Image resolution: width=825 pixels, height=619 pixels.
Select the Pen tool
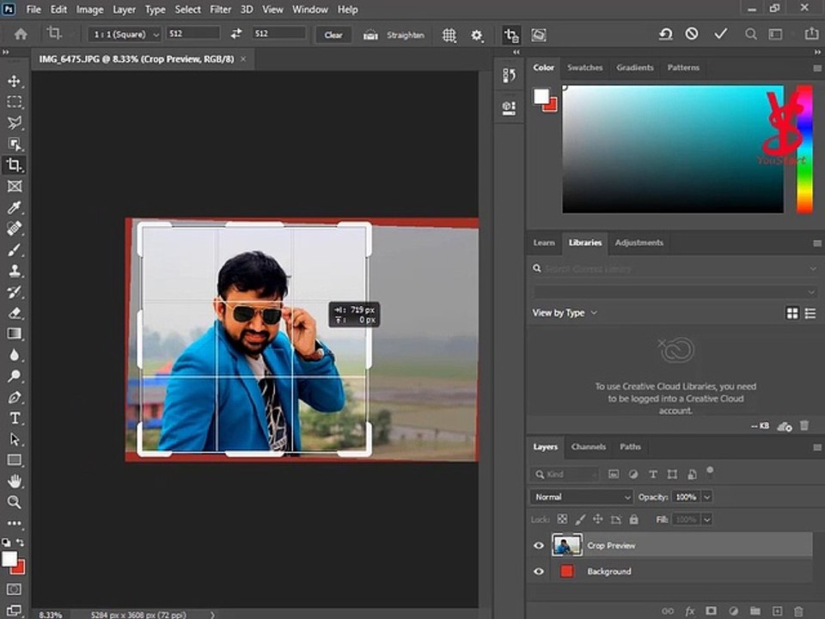coord(15,397)
